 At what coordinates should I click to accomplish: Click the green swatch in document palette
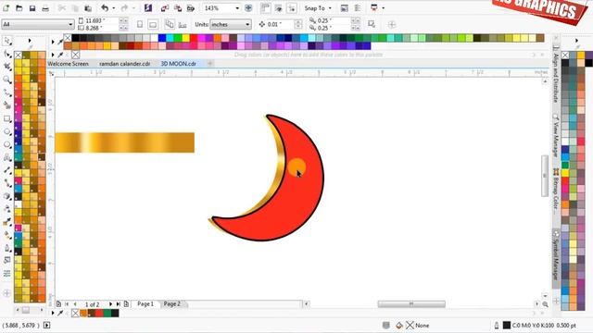tap(107, 313)
